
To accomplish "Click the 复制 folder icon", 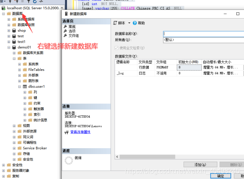I will [x=9, y=176].
